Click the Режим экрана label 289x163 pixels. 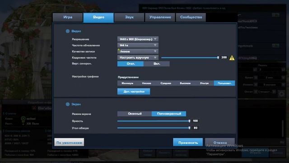pyautogui.click(x=81, y=114)
